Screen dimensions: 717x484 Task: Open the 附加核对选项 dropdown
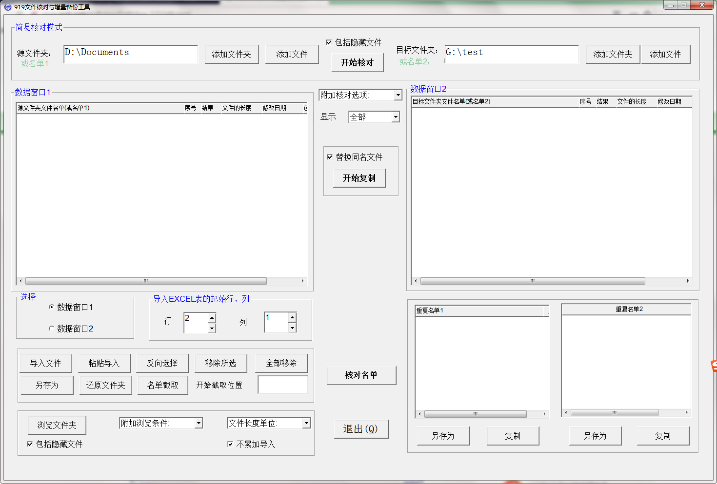(x=398, y=95)
